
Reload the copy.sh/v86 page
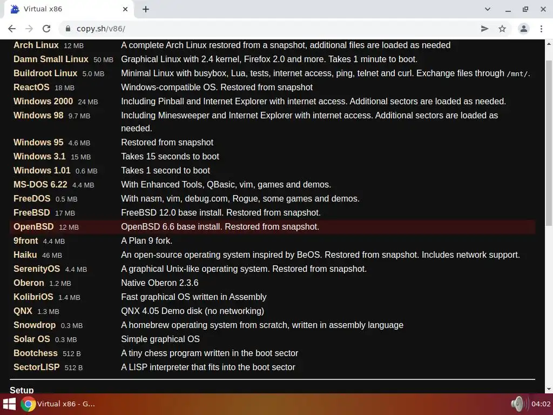(x=46, y=29)
